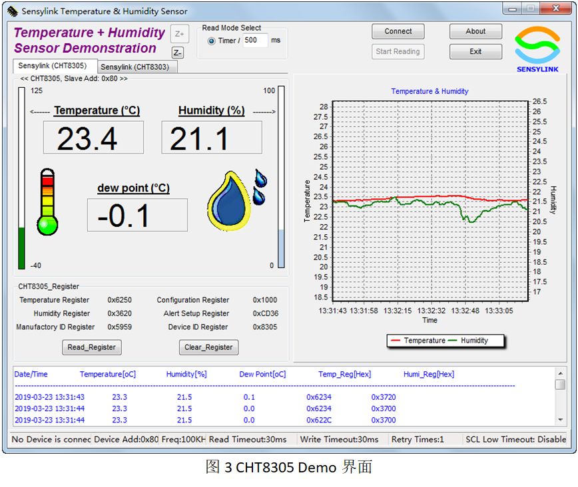Click the Retry Times:1 status entry
578x487 pixels.
click(418, 440)
